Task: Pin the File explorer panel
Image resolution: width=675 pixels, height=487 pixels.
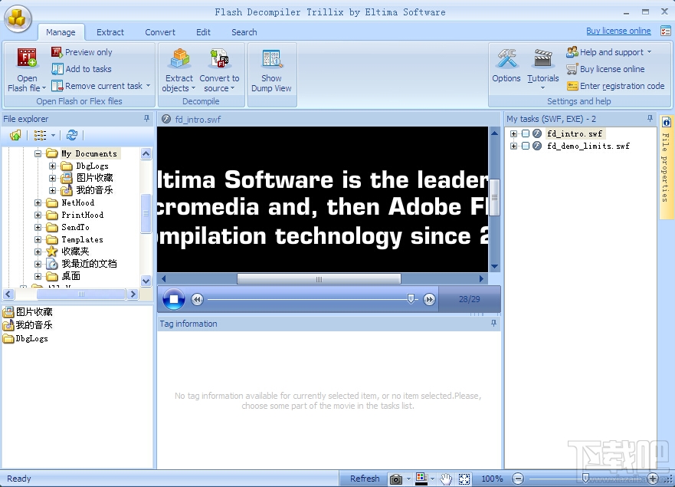Action: pyautogui.click(x=147, y=119)
